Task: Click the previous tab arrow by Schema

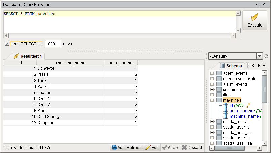Action: [253, 65]
